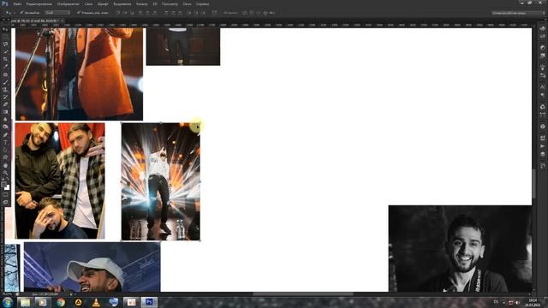The width and height of the screenshot is (548, 308).
Task: Open the Редактирование menu
Action: pyautogui.click(x=39, y=3)
